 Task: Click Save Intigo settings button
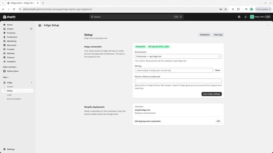click(x=212, y=94)
